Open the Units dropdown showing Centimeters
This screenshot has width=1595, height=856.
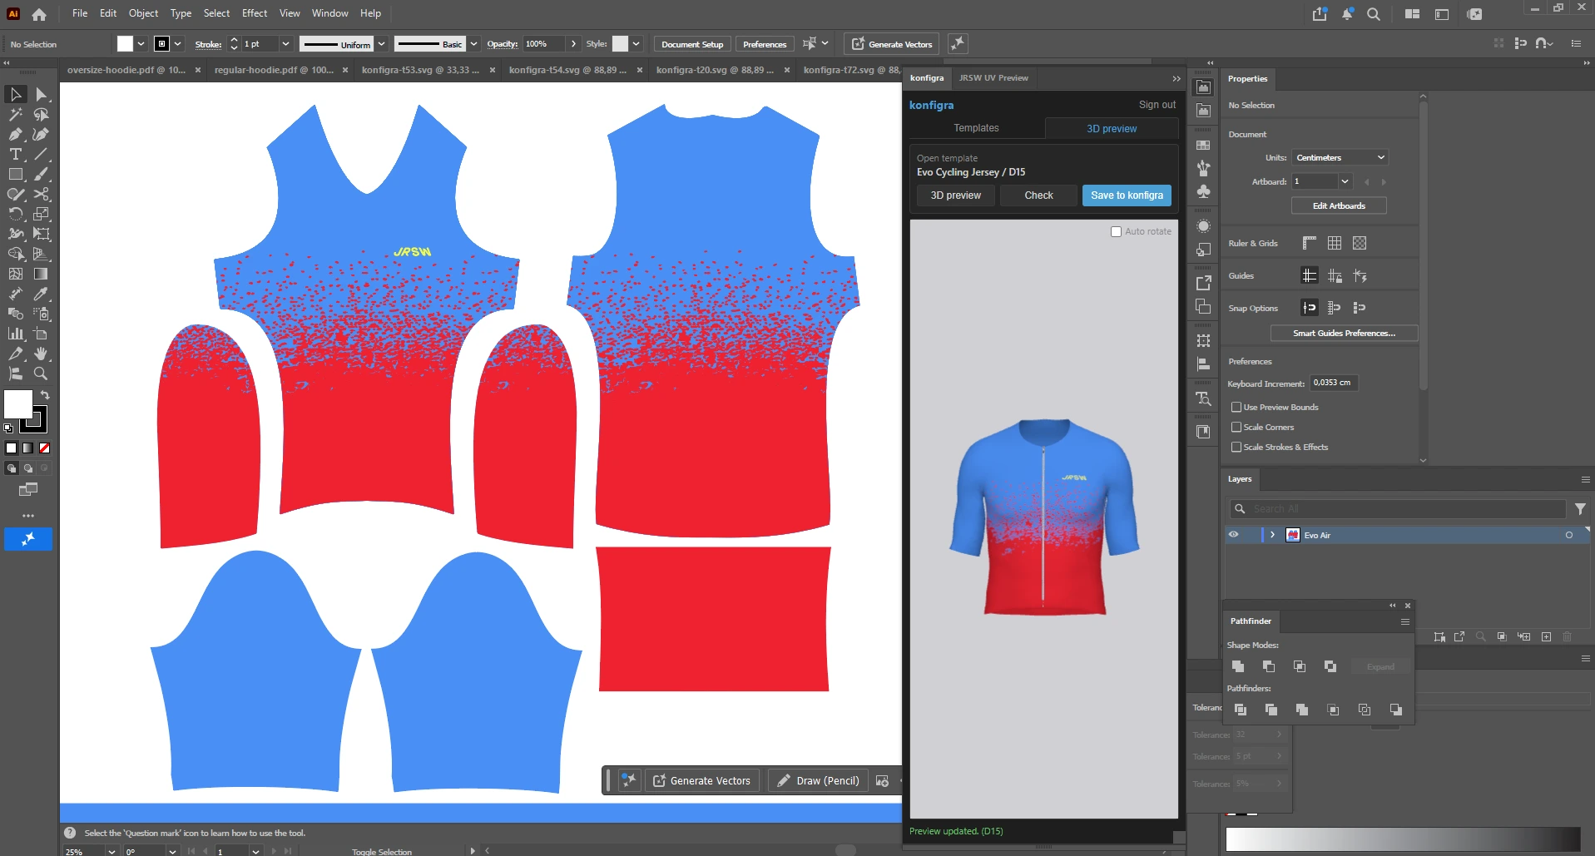click(x=1340, y=157)
